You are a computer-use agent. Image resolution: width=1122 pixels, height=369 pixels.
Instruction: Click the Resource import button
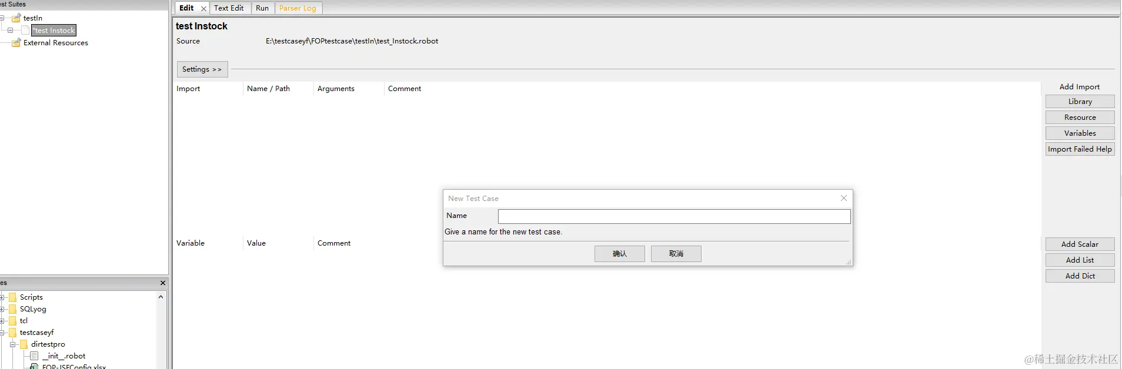(x=1080, y=118)
